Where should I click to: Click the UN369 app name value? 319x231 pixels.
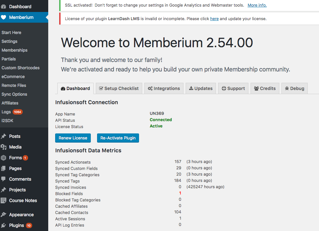[157, 113]
